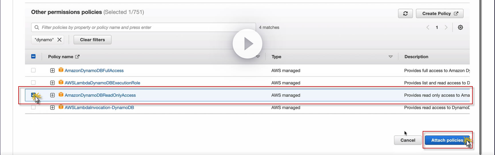Check the AWSLambdaDynamoDBExecutionRole policy checkbox
Image resolution: width=495 pixels, height=155 pixels.
pyautogui.click(x=33, y=82)
